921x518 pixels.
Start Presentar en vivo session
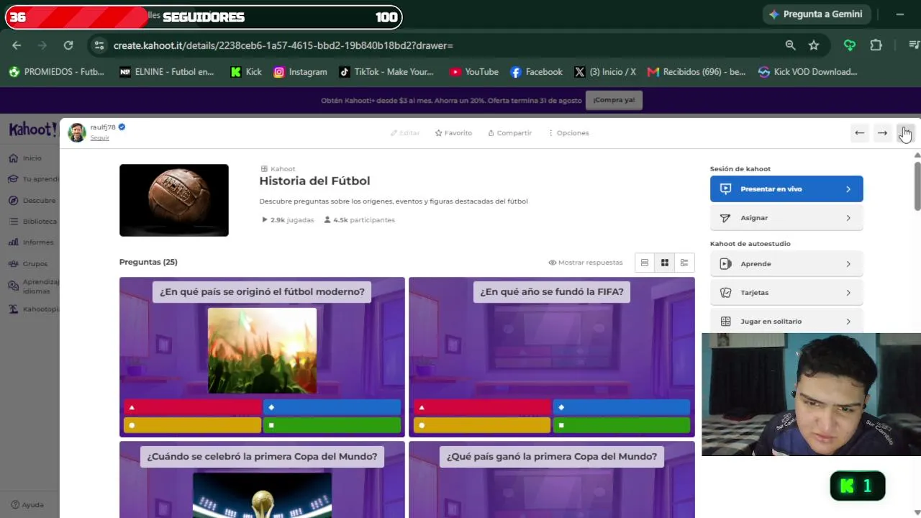coord(786,189)
